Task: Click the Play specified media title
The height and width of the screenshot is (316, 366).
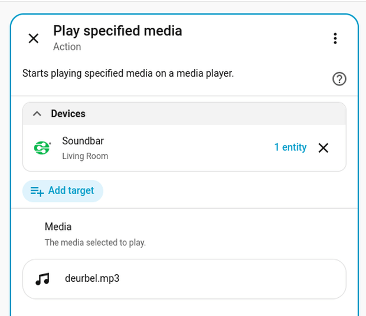Action: click(117, 31)
